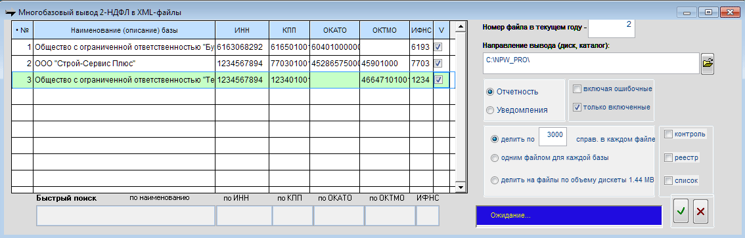Click the ИНН column header
745x238 pixels.
[x=242, y=30]
